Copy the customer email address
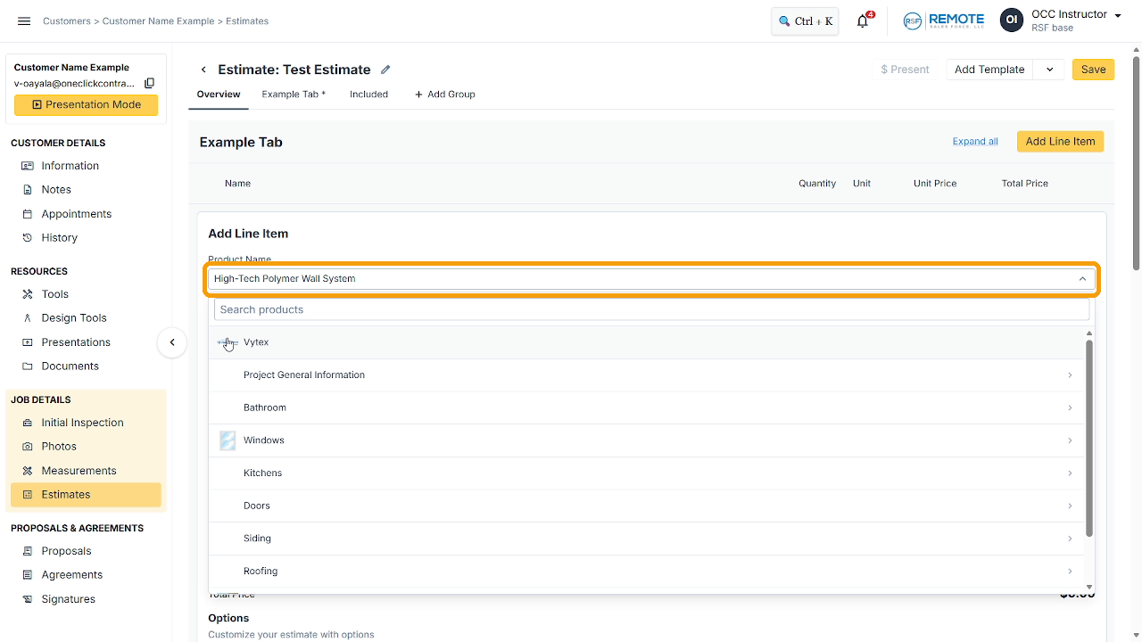This screenshot has height=642, width=1142. [150, 83]
